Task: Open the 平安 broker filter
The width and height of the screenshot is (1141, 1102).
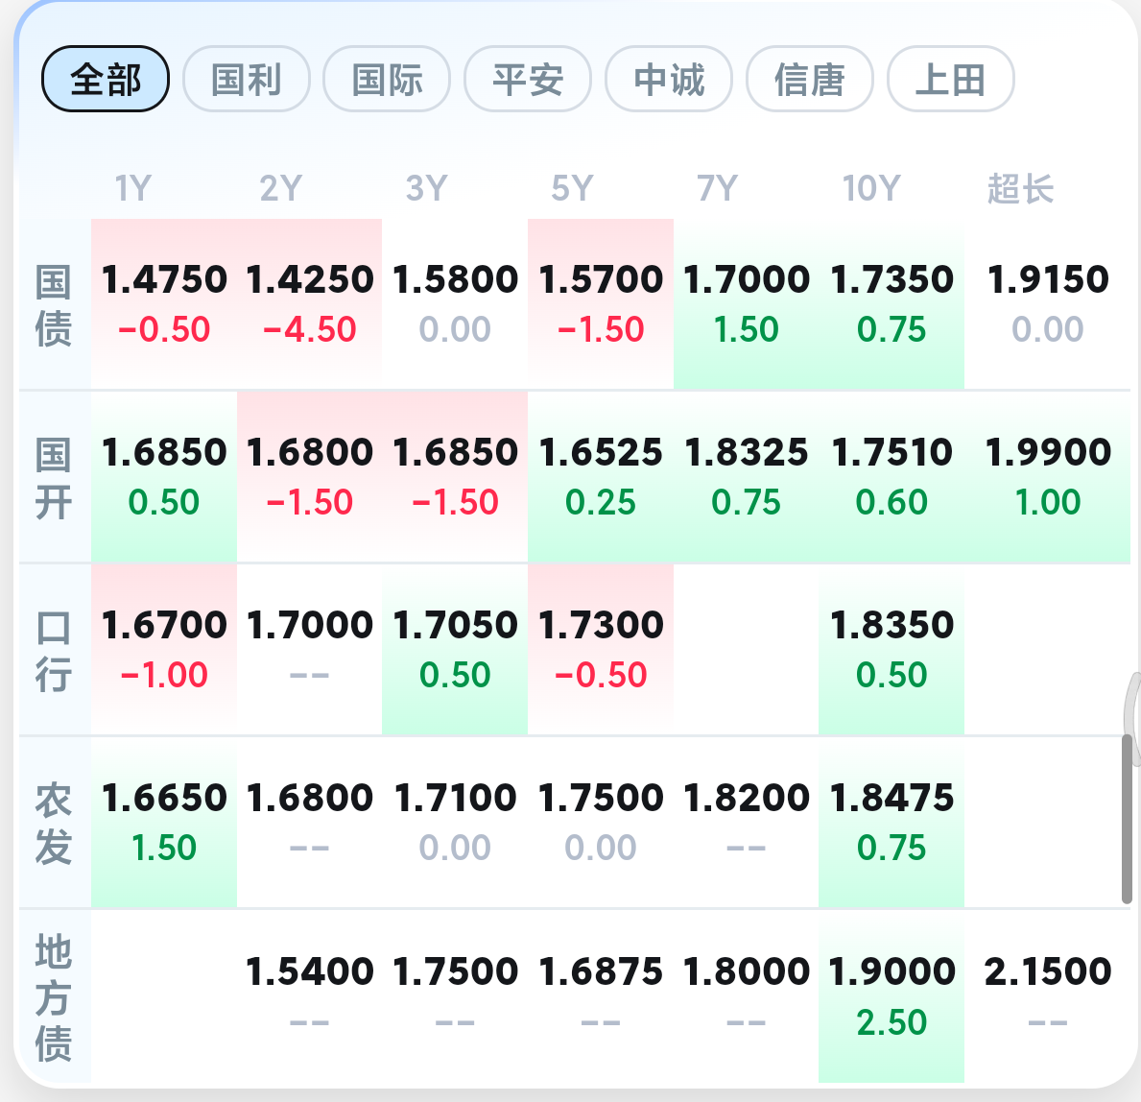Action: coord(528,80)
